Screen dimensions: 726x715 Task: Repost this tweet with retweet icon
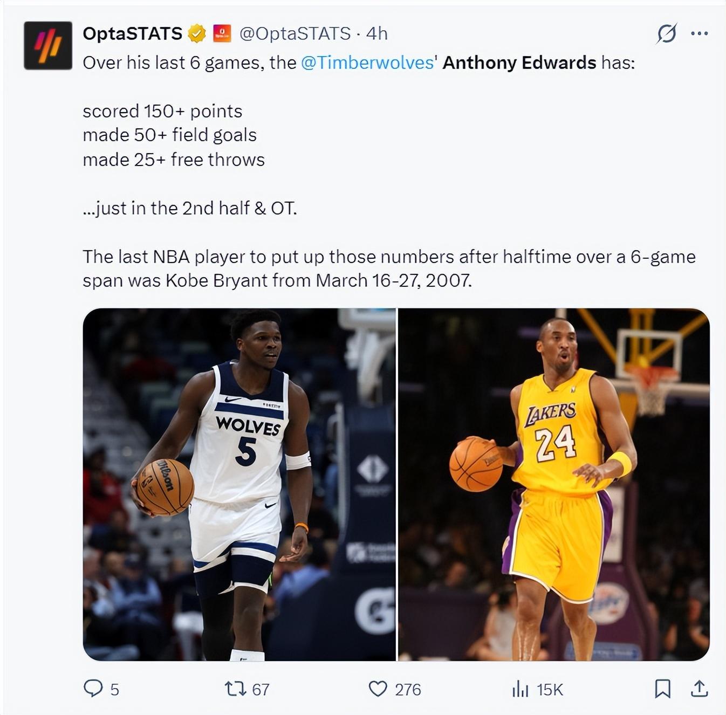(x=235, y=689)
